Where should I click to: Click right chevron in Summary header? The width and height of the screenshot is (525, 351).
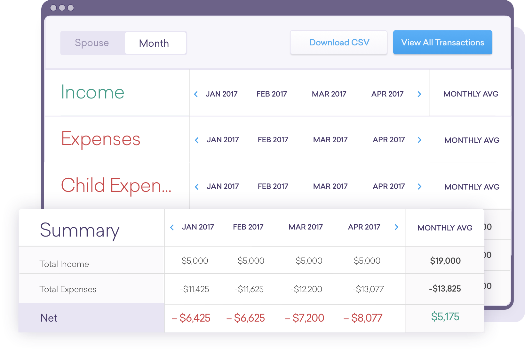coord(397,227)
